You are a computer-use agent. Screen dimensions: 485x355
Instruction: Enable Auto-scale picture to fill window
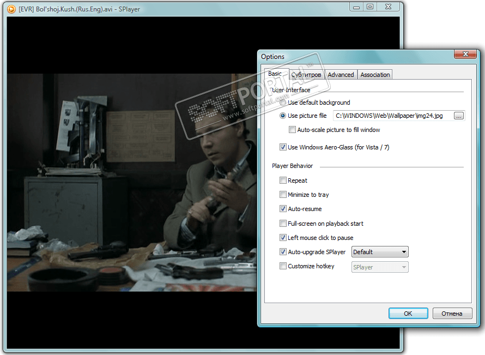click(x=292, y=129)
